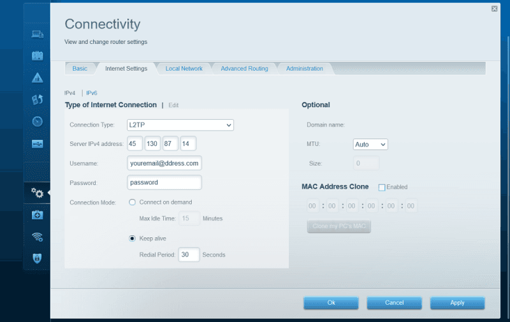This screenshot has width=510, height=322.
Task: Open External Storage drive icon
Action: [37, 143]
